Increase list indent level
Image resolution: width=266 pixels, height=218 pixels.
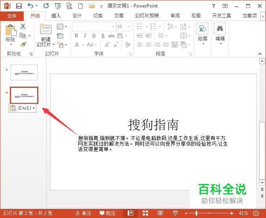149,36
